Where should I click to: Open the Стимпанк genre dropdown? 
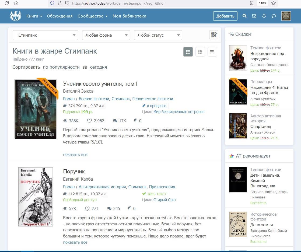click(45, 35)
